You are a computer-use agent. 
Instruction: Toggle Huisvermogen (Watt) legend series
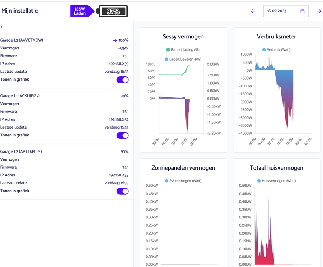[x=259, y=181]
